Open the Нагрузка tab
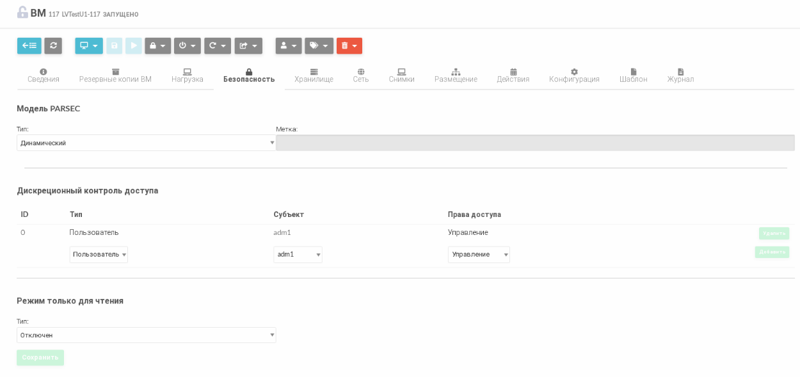The width and height of the screenshot is (800, 377). pyautogui.click(x=188, y=76)
